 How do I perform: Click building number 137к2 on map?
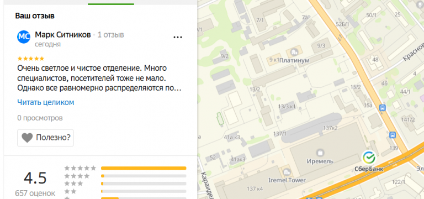[x=331, y=128]
